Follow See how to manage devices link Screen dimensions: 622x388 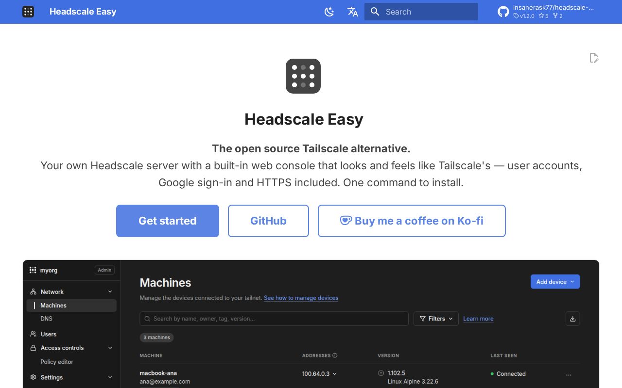click(301, 298)
